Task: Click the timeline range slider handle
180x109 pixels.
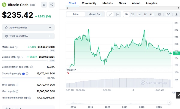Action: [x=169, y=103]
